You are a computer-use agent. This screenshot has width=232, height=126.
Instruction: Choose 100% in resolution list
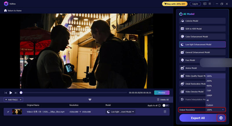(x=215, y=76)
